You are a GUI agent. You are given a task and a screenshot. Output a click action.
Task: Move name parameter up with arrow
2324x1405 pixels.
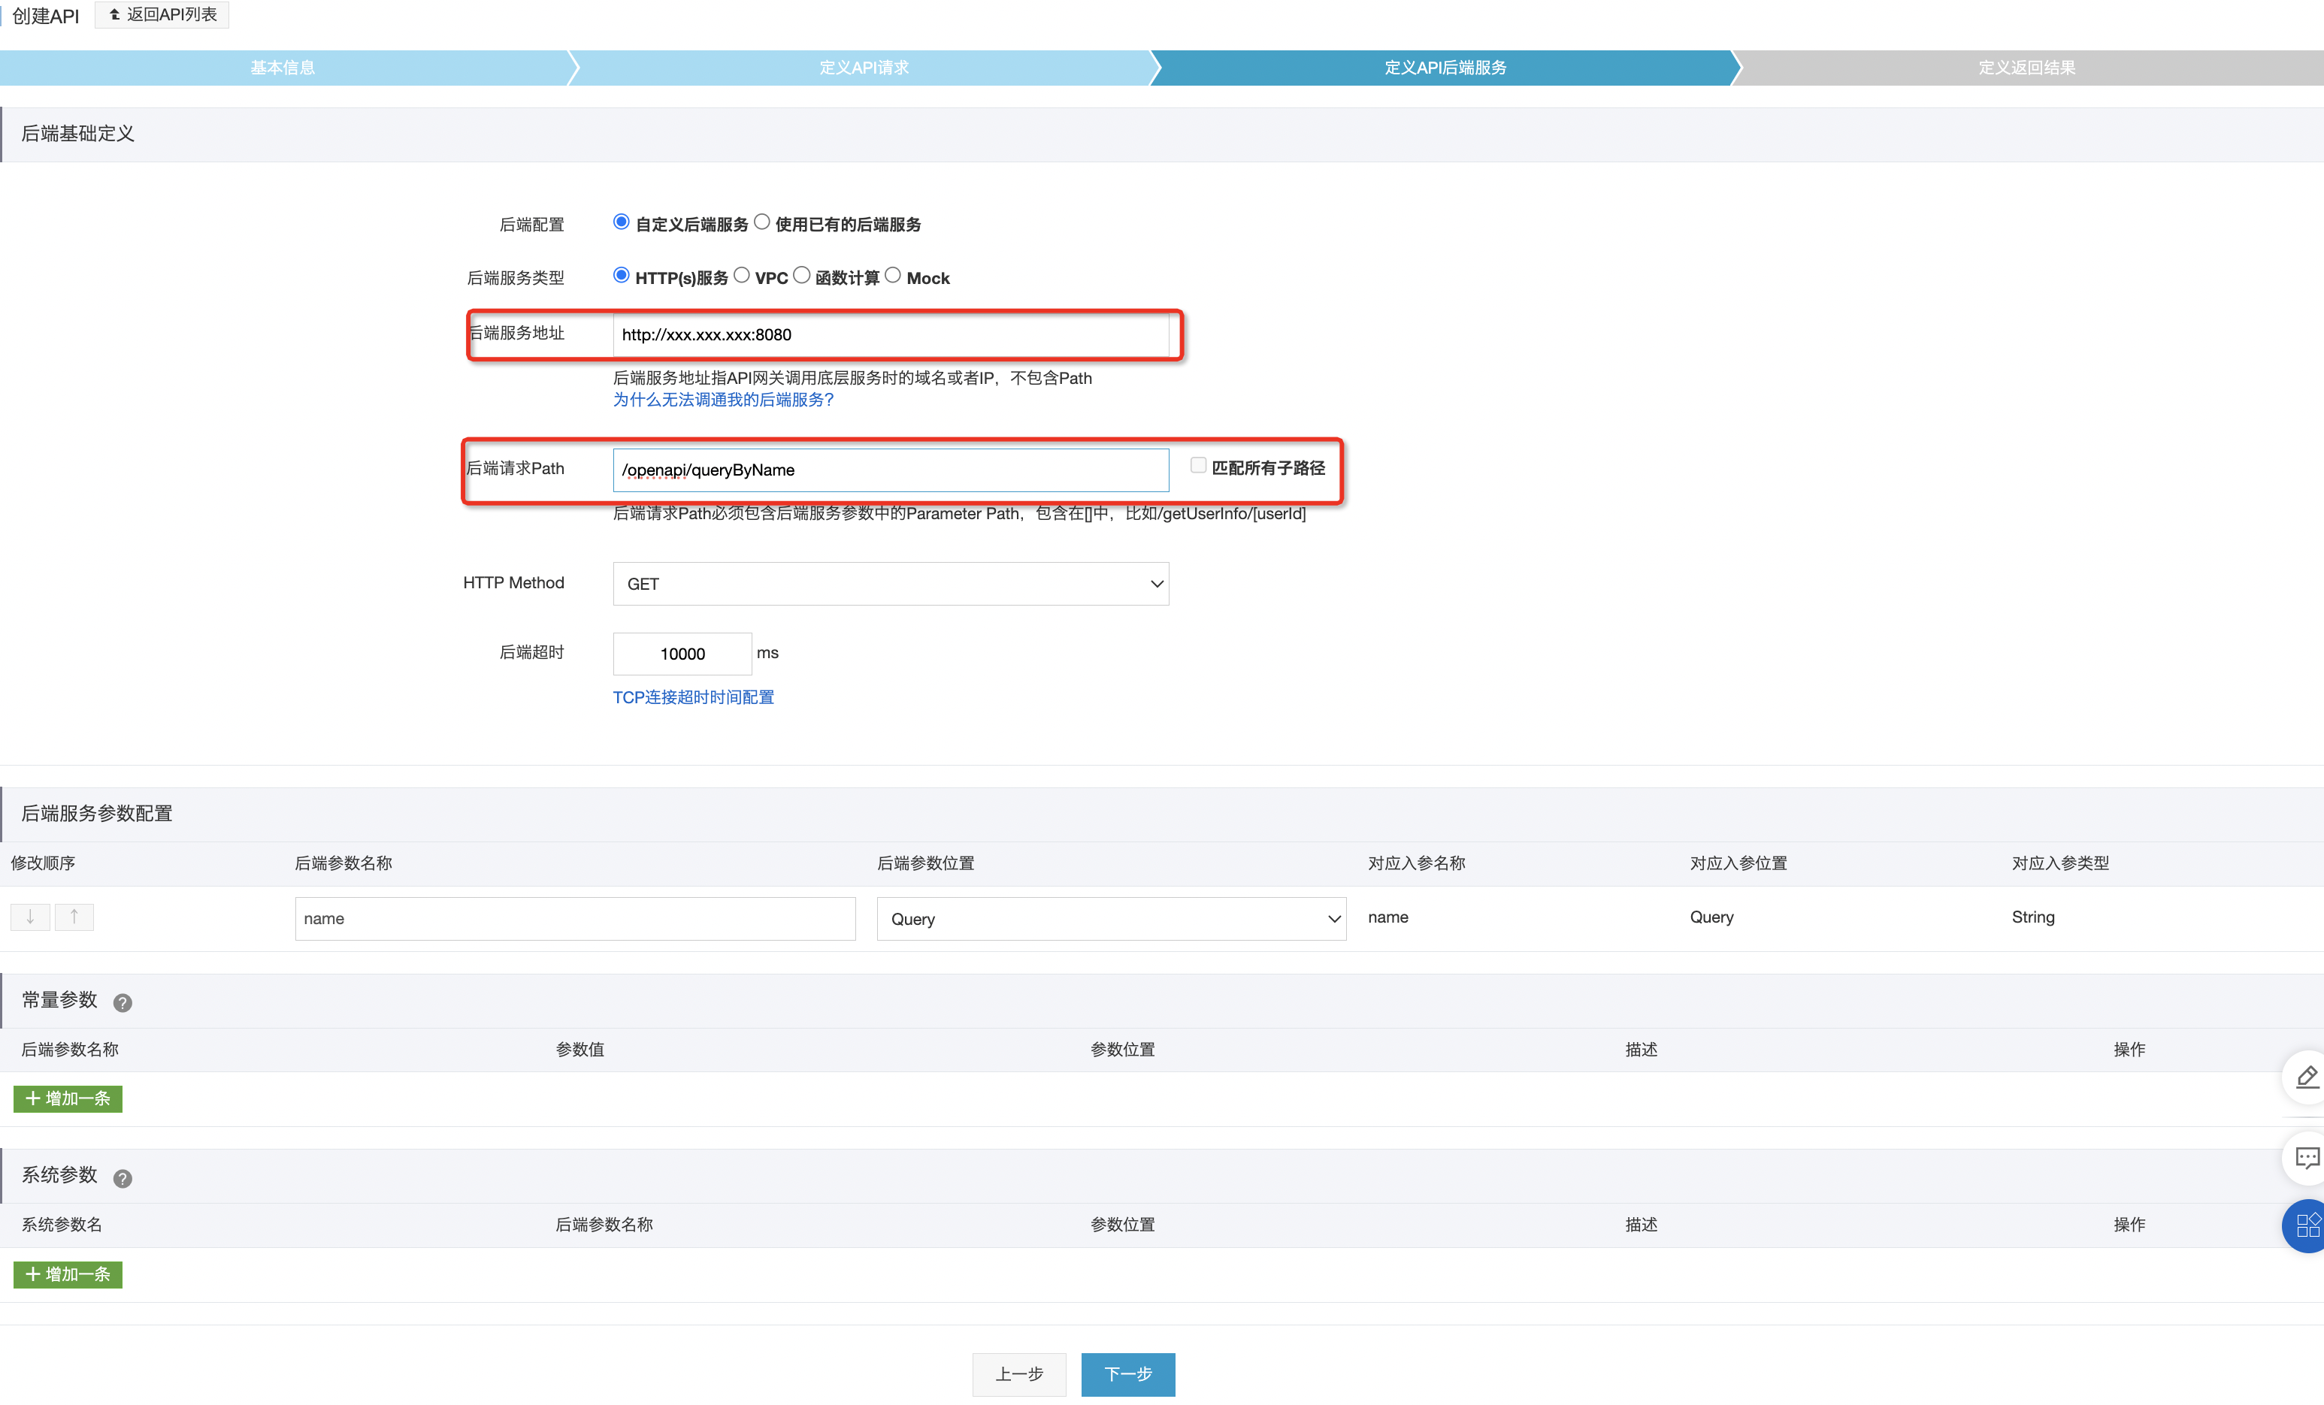click(74, 917)
